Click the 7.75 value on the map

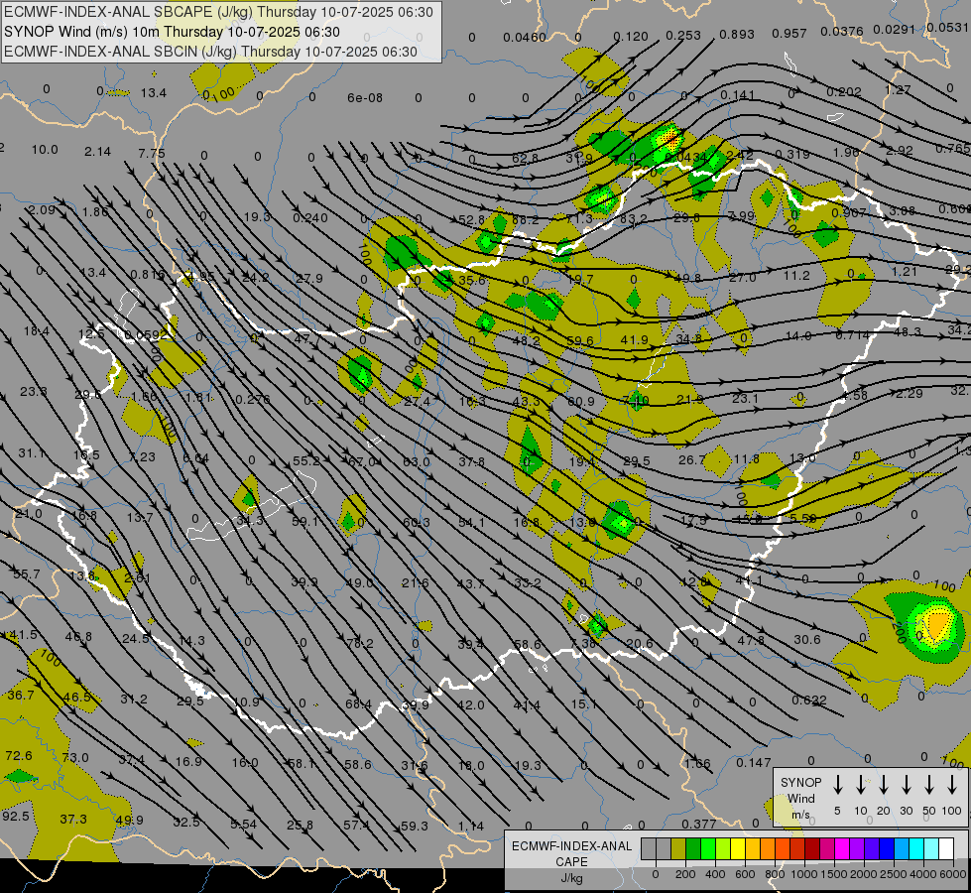[x=152, y=154]
